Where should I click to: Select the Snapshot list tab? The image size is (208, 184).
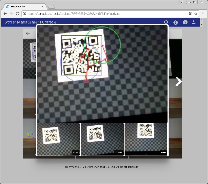coord(24,7)
